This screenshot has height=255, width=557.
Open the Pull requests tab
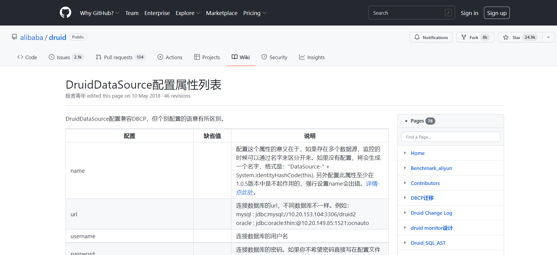point(121,57)
